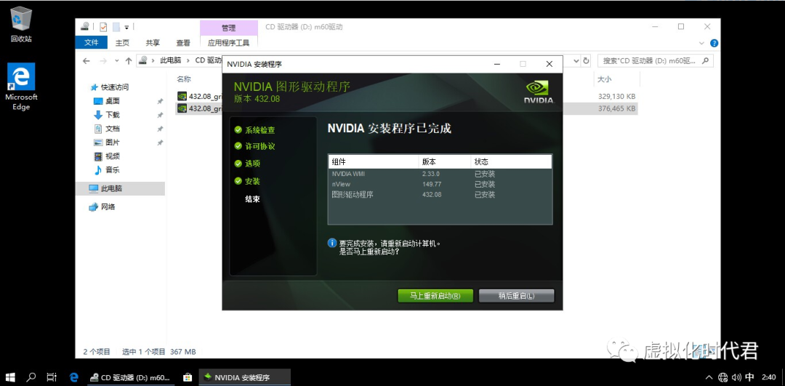Expand the Explorer ribbon chevron
Viewport: 785px width, 386px height.
(x=701, y=43)
